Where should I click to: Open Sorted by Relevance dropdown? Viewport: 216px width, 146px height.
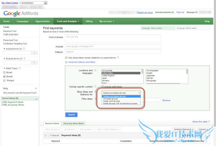[184, 129]
